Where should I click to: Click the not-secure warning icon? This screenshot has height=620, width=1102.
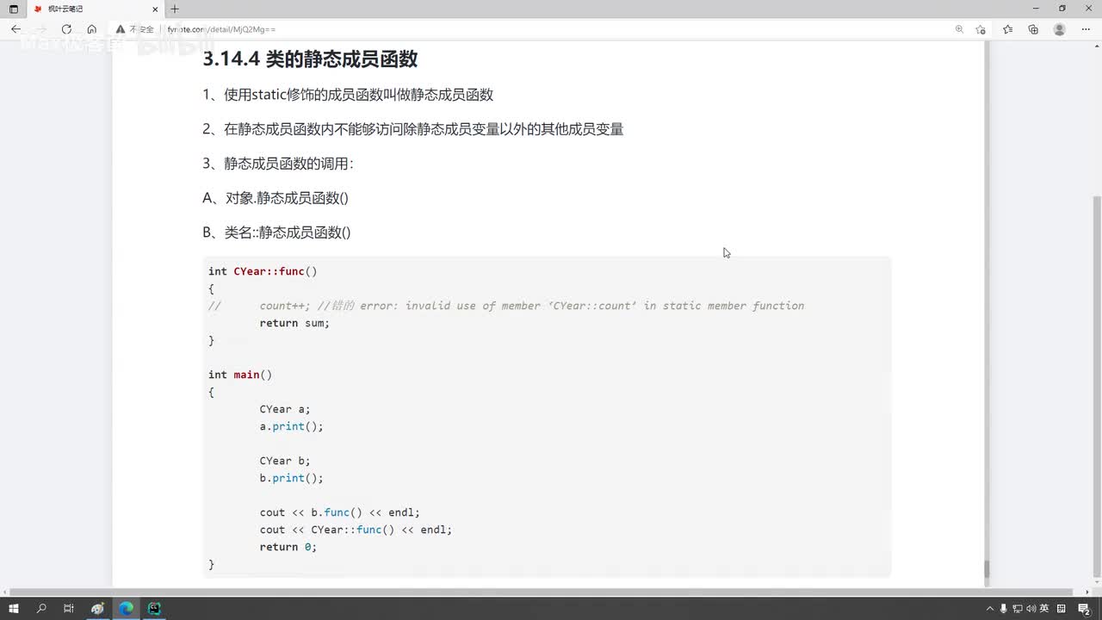click(x=121, y=29)
